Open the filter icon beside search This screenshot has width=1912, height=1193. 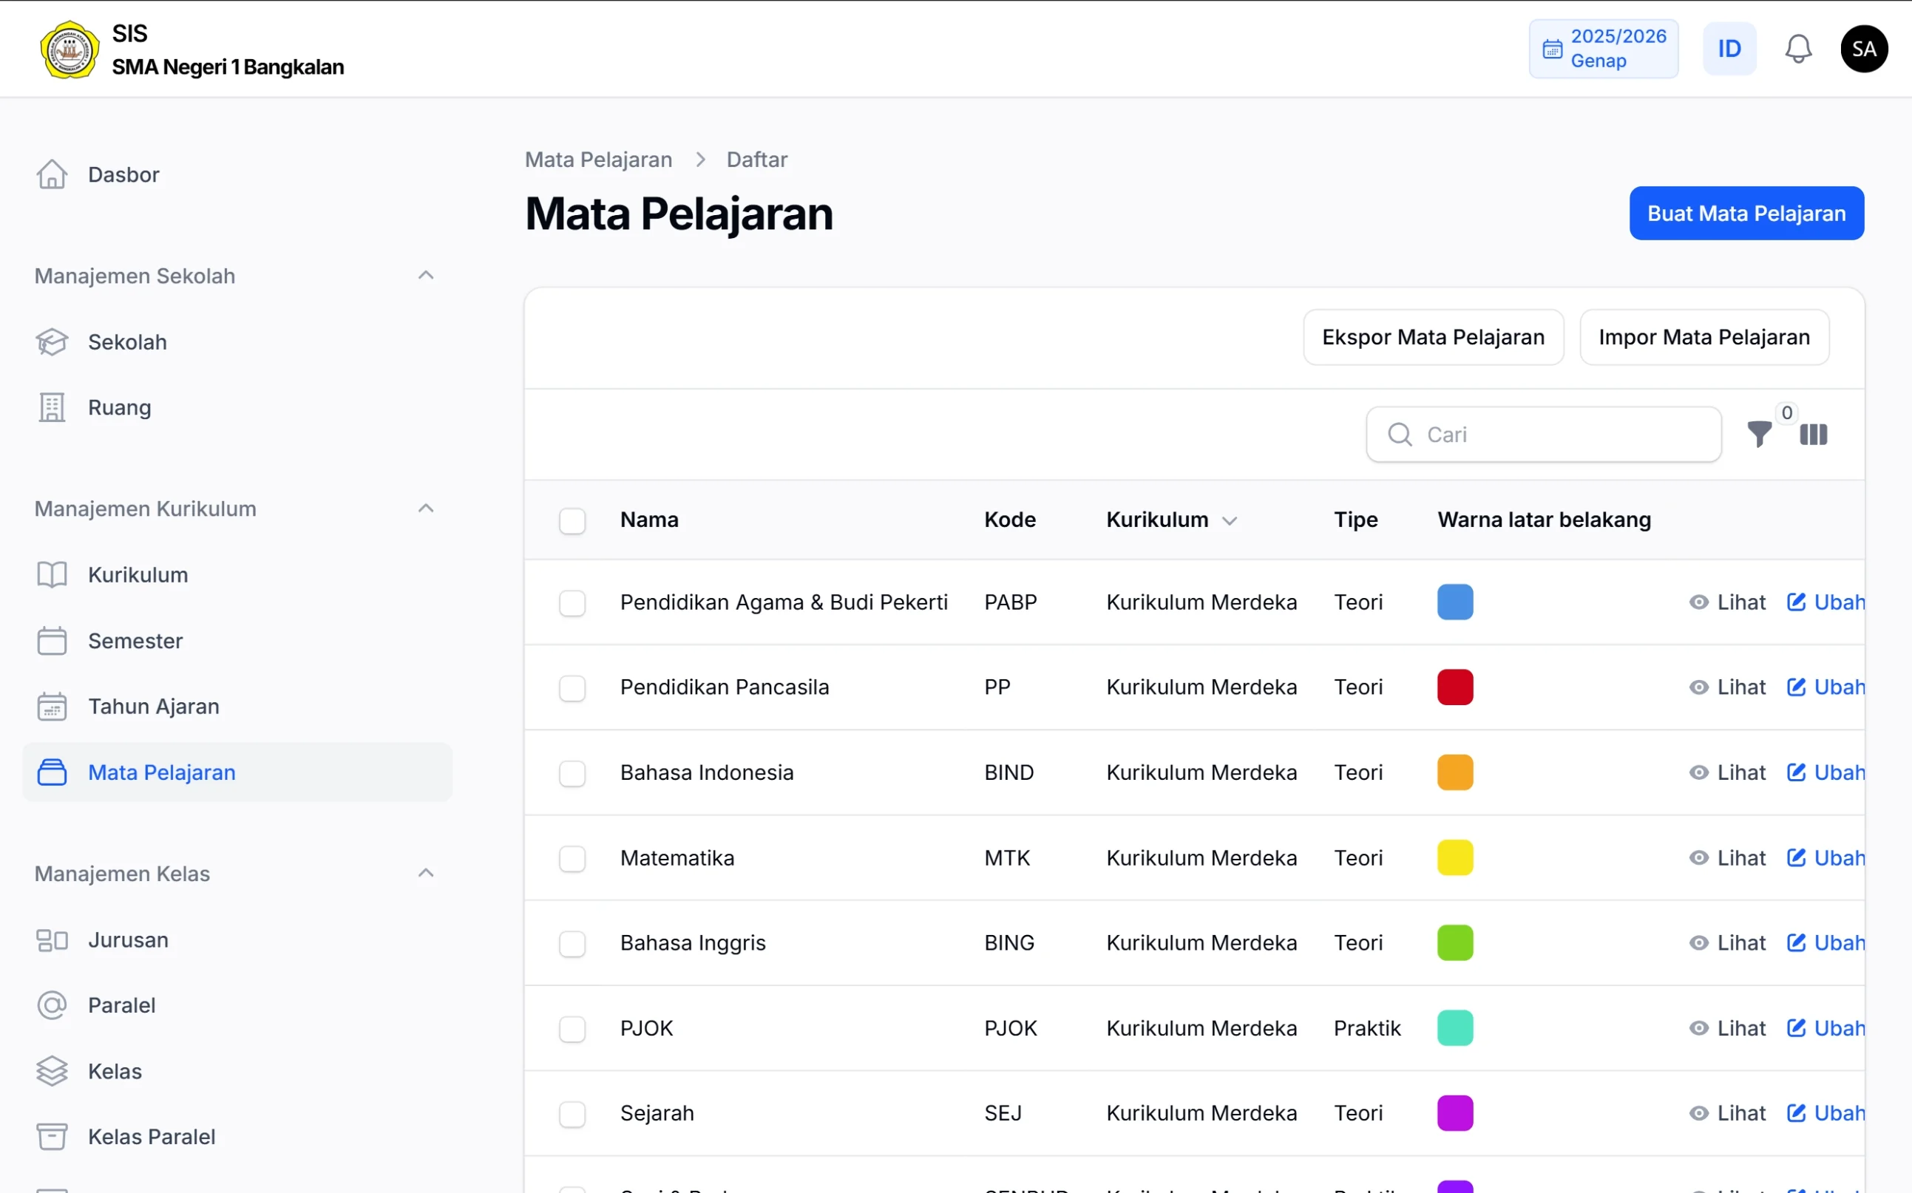coord(1760,435)
